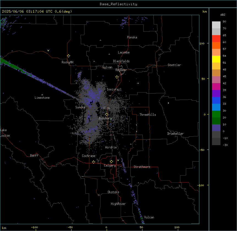Click the Stettler label
Screen dimensions: 237x231
174,65
